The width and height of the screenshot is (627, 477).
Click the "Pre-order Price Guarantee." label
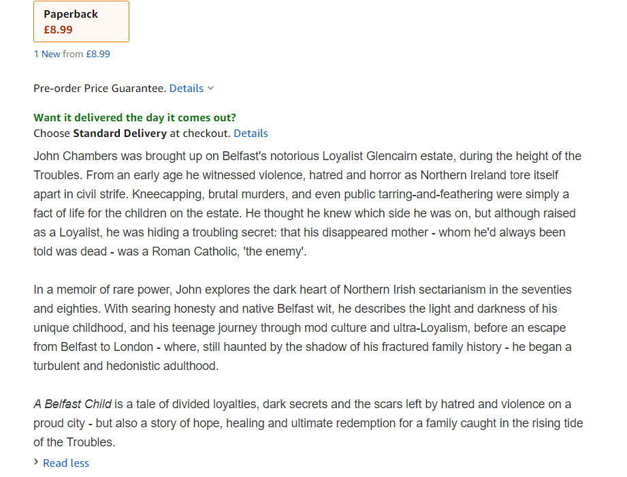click(x=99, y=88)
